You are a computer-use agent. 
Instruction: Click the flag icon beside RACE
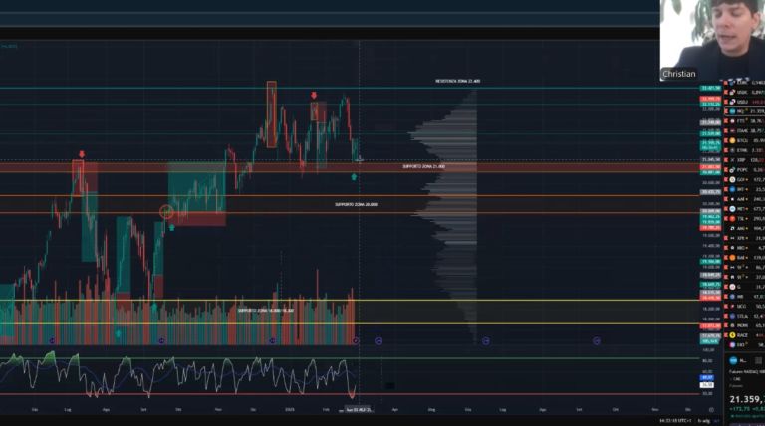tap(726, 335)
